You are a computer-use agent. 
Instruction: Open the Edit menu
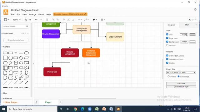18,15
